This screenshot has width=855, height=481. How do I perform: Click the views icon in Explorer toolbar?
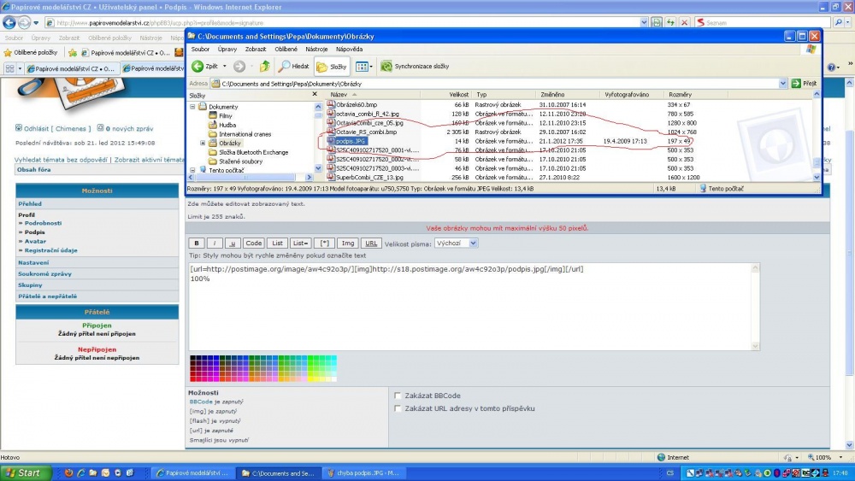click(362, 67)
